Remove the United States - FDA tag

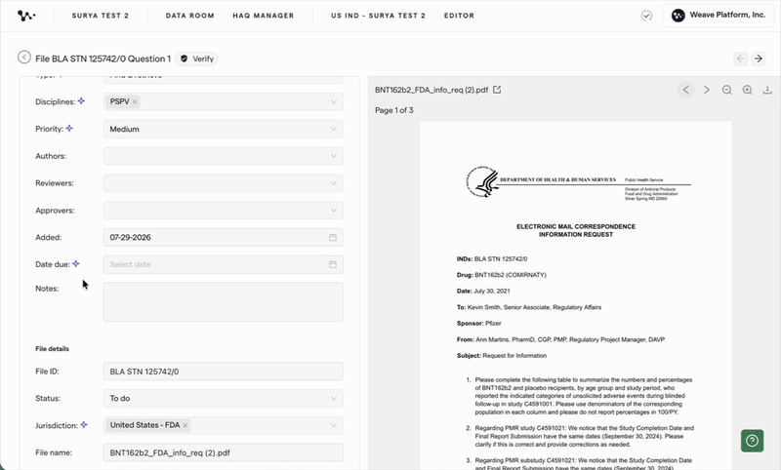185,425
